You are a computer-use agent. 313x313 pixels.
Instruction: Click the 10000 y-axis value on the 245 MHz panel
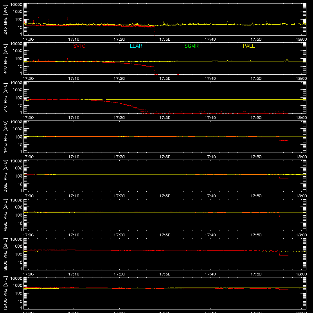tap(16, 5)
